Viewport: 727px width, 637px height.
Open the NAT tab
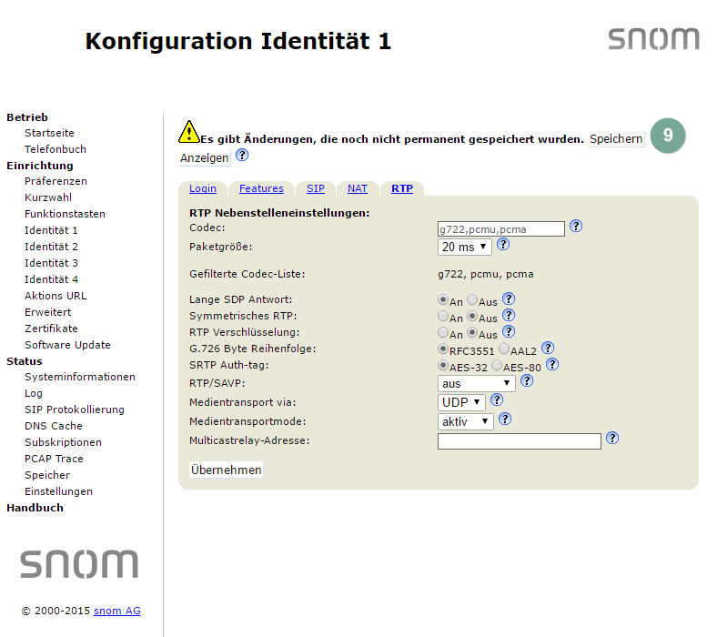click(x=358, y=188)
